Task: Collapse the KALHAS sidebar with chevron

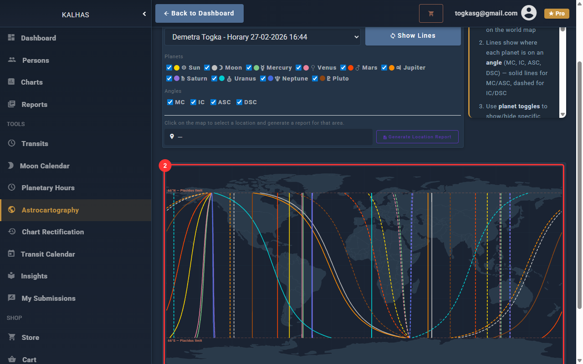Action: coord(144,14)
